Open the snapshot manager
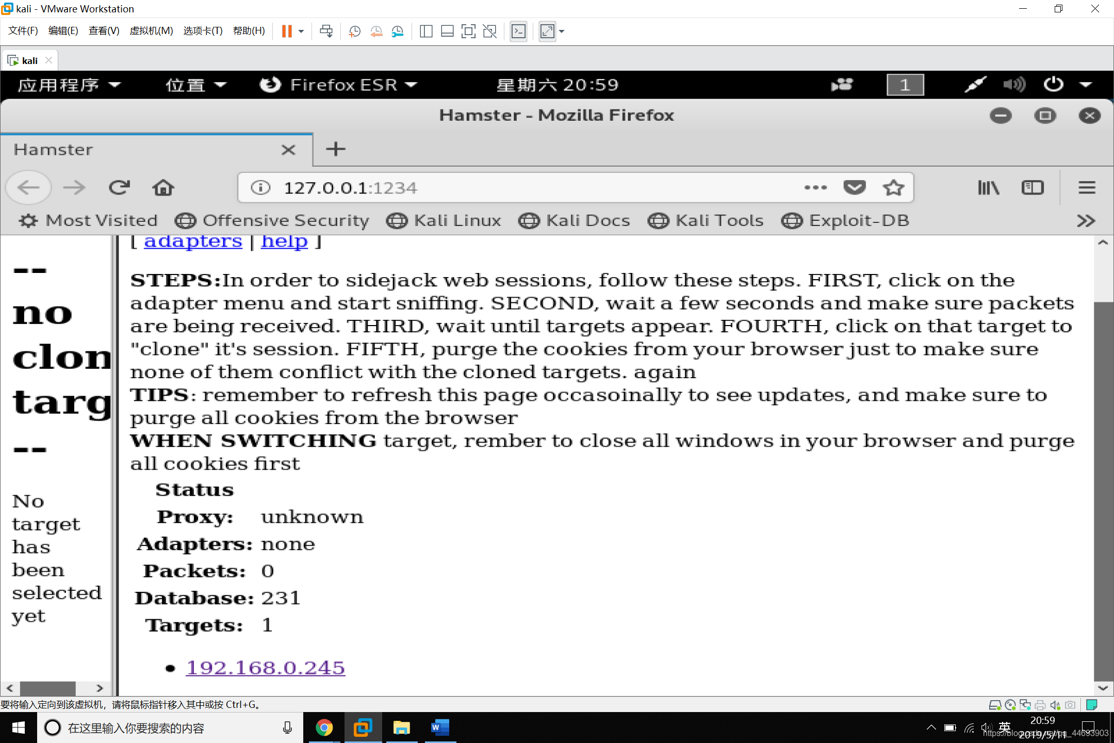 397,31
